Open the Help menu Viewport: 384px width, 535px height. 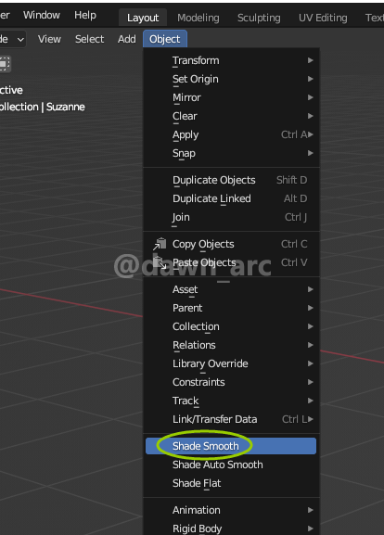coord(85,15)
